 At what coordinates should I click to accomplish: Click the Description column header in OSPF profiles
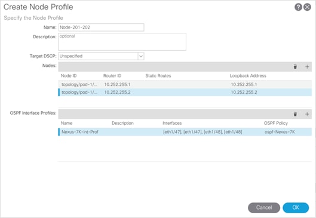pyautogui.click(x=122, y=123)
